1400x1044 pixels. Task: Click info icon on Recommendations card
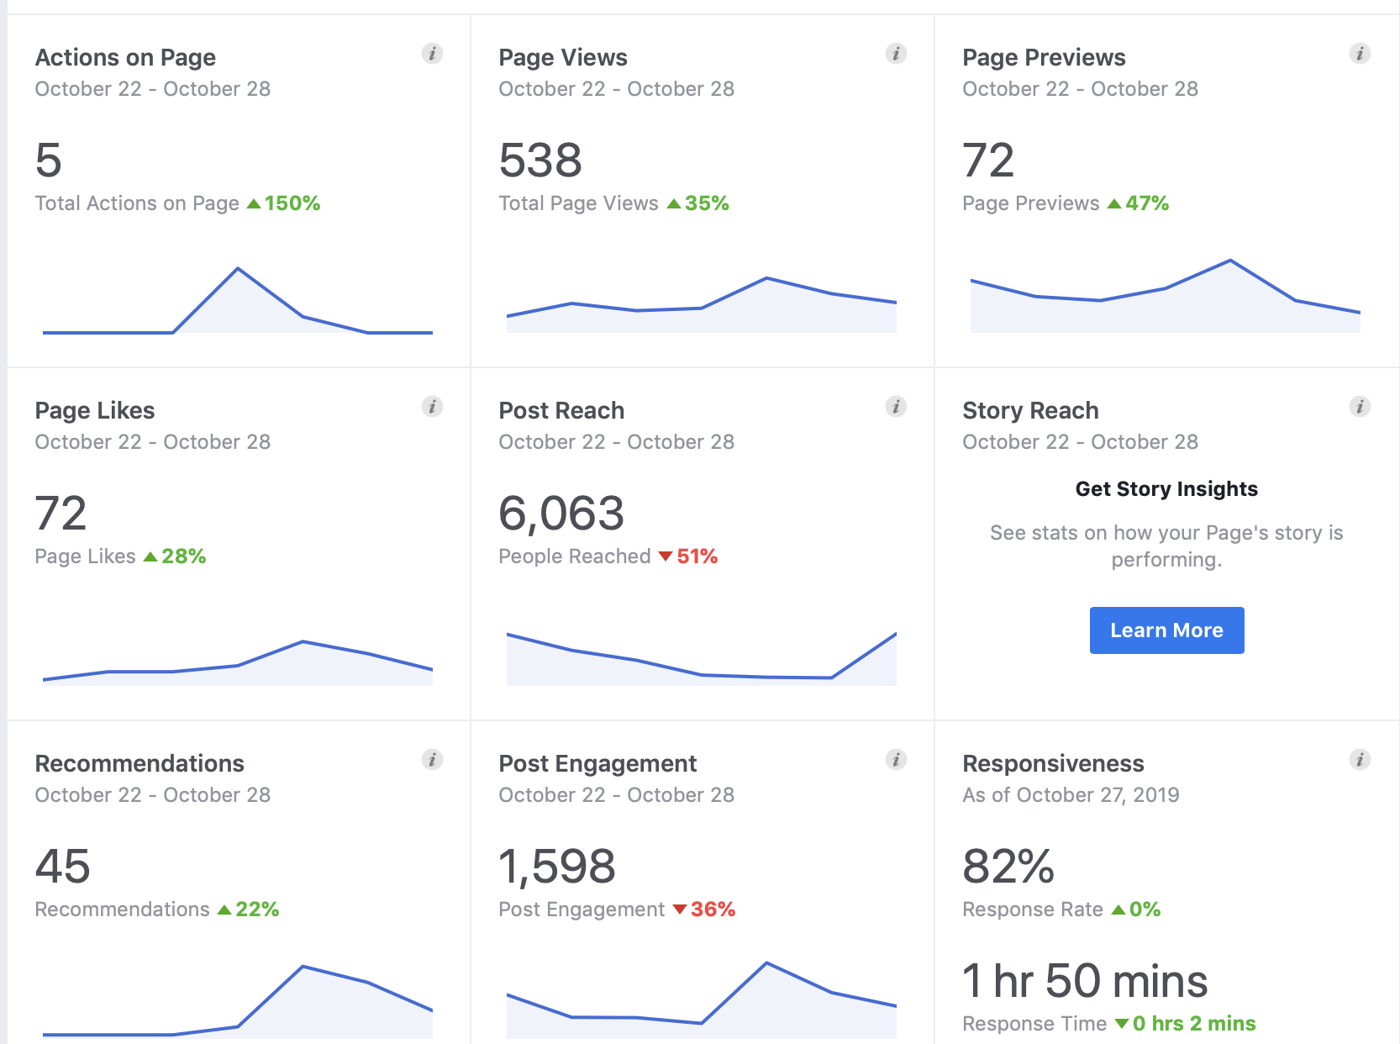(432, 760)
